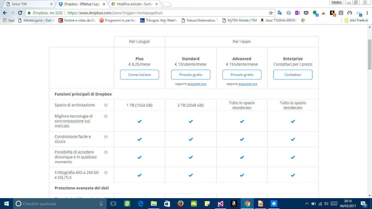Click Provalo gratis under Standard plan
Screen dimensions: 372x209
[x=191, y=75]
